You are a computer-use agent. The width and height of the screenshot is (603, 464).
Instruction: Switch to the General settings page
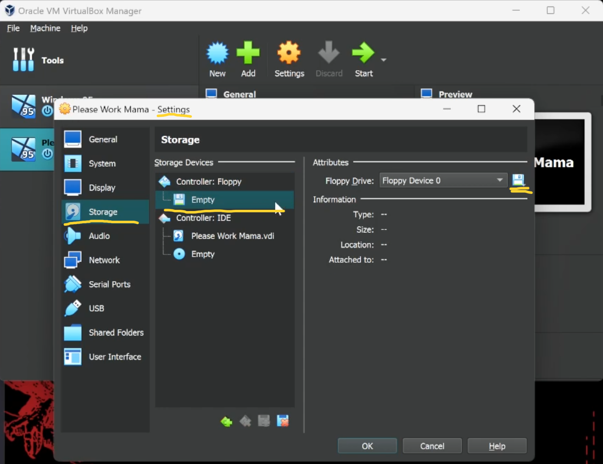pos(105,139)
